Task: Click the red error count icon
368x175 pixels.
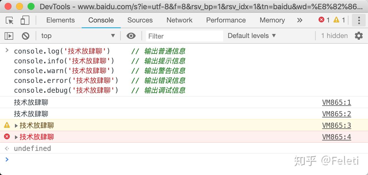Action: (321, 20)
